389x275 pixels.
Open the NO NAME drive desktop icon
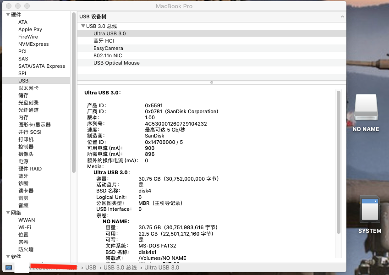[x=365, y=108]
